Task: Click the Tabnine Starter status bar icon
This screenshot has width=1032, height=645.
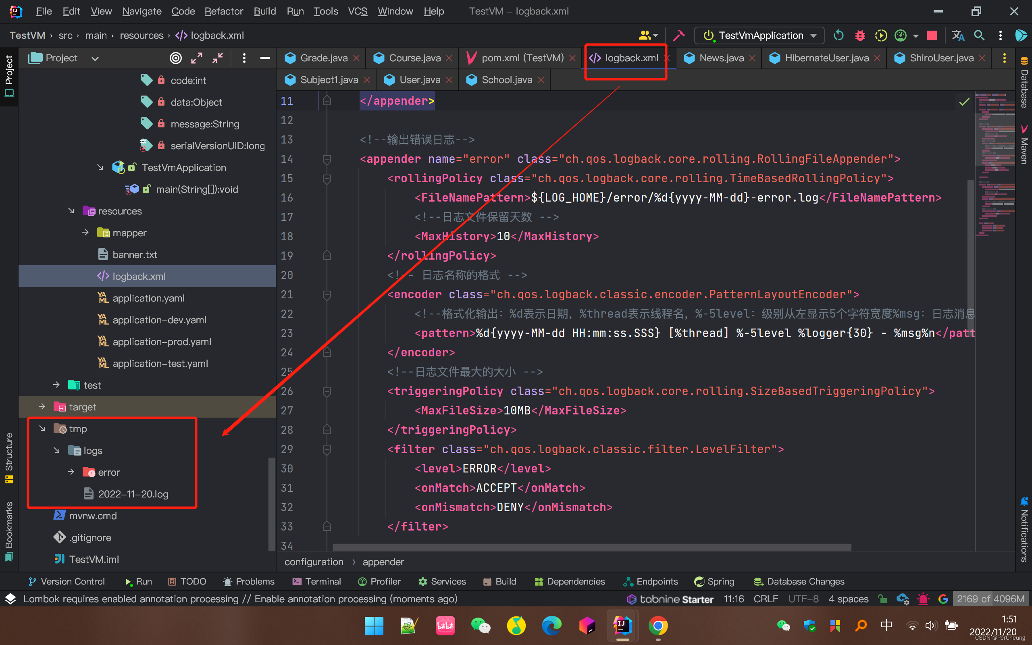Action: point(670,599)
